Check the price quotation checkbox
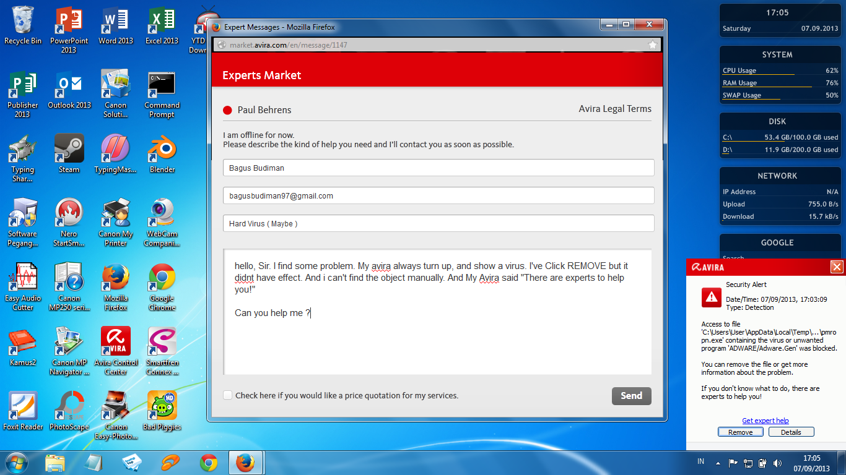846x475 pixels. (x=228, y=395)
